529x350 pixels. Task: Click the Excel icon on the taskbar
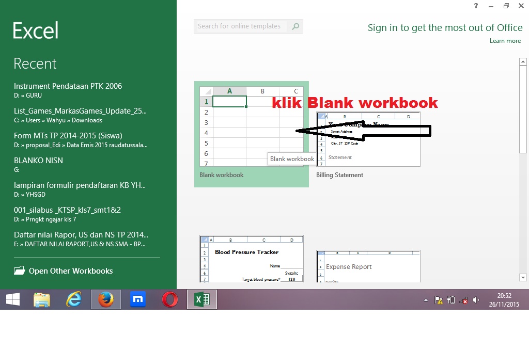point(201,299)
